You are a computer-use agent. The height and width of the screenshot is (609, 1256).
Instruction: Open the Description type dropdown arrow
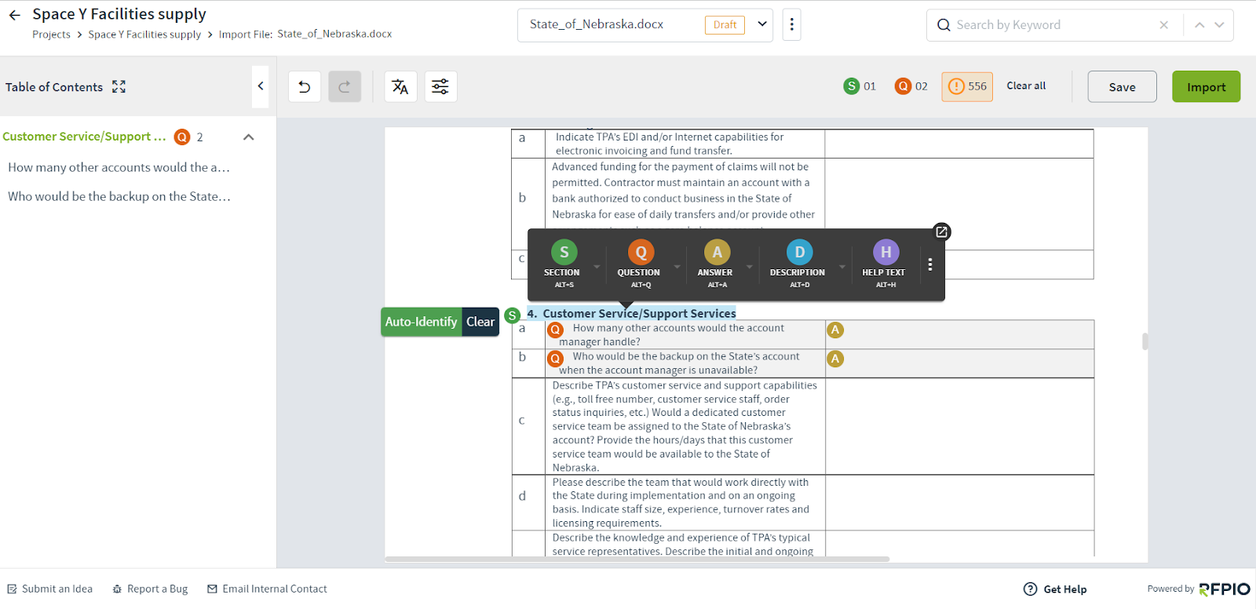click(x=842, y=267)
